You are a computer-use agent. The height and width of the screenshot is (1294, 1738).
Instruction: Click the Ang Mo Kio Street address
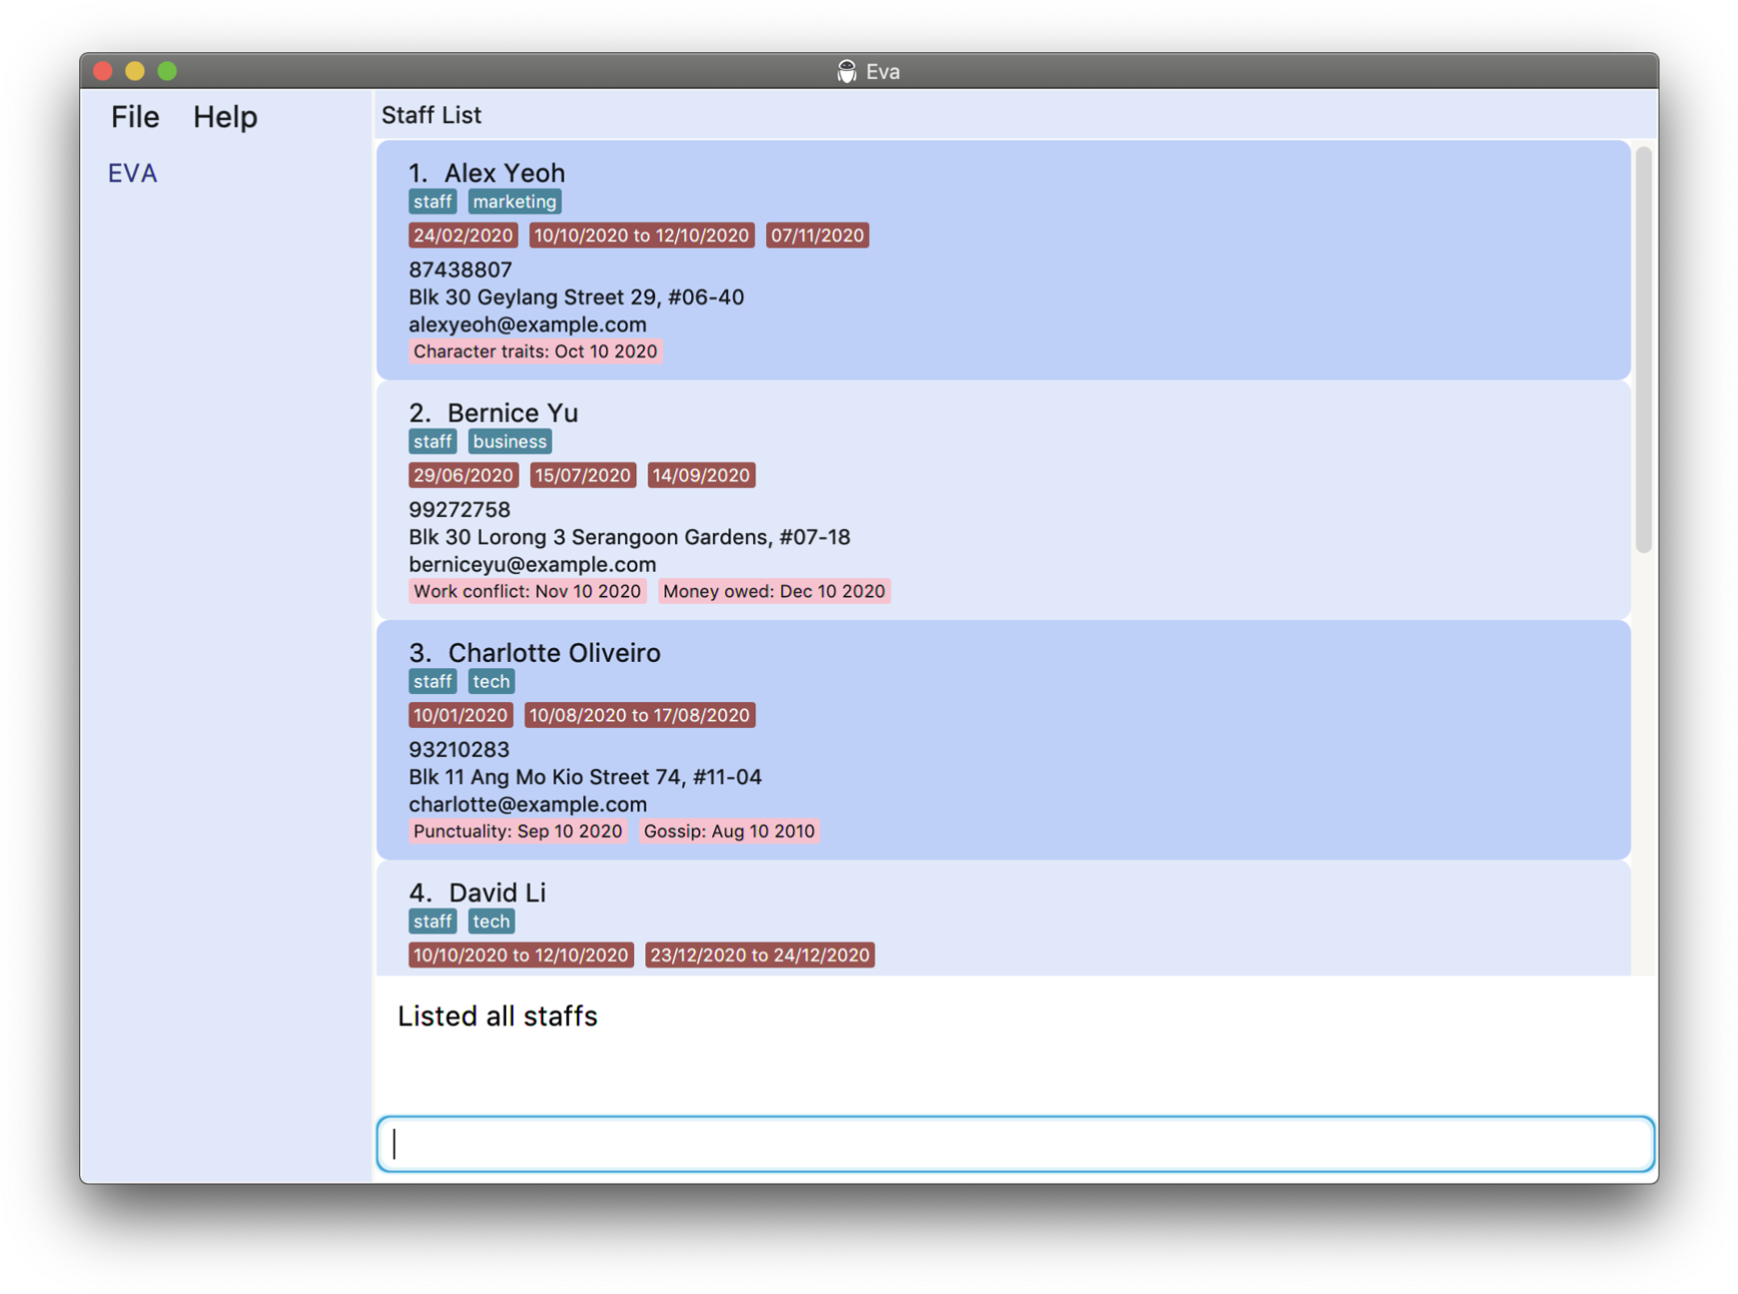585,777
